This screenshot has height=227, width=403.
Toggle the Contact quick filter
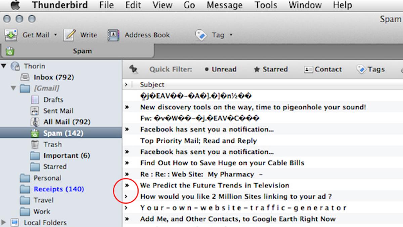pos(323,69)
